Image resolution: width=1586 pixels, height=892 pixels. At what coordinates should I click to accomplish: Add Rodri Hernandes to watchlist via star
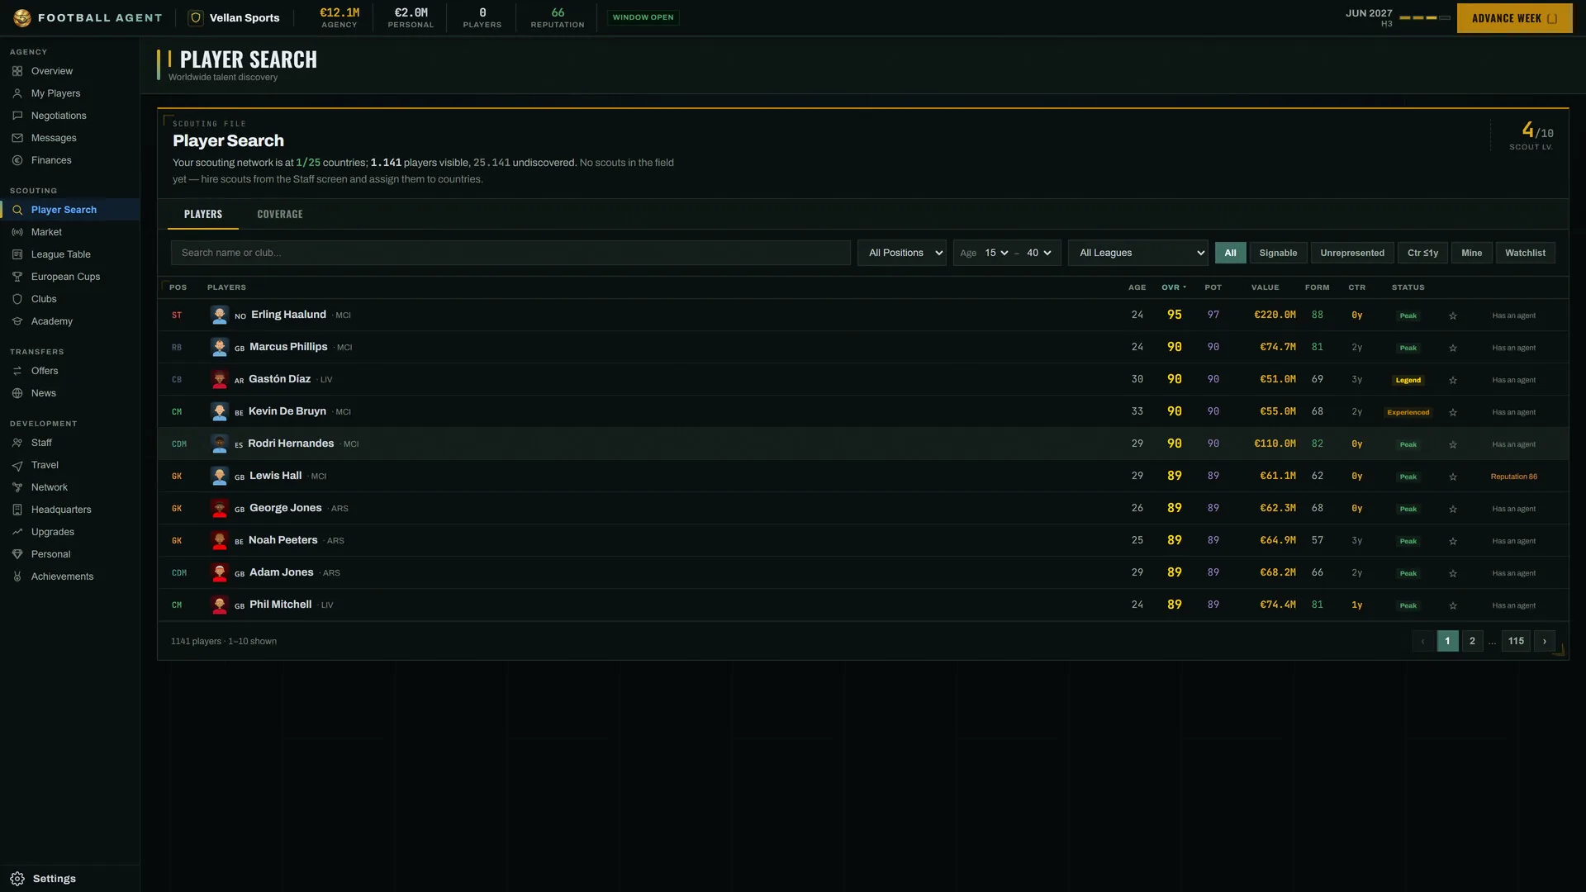coord(1453,444)
